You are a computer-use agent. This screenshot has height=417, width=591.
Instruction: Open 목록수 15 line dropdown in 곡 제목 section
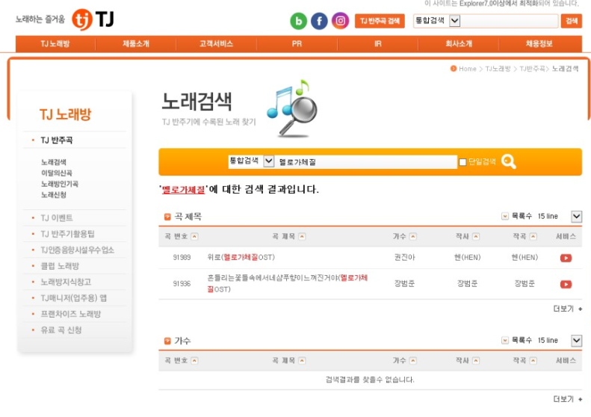coord(577,217)
